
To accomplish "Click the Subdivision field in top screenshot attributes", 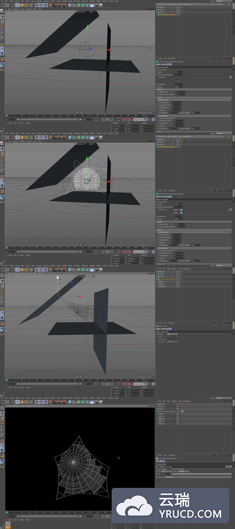I will (x=178, y=84).
